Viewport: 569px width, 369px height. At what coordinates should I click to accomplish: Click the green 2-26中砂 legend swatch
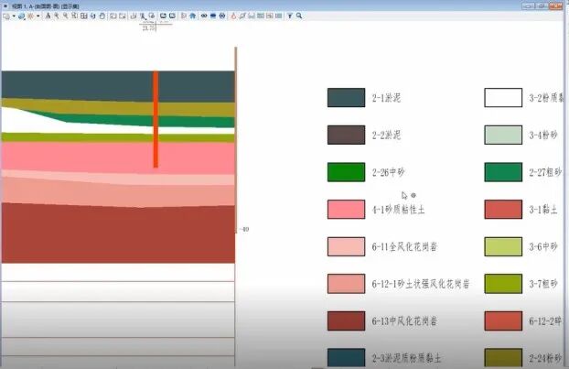click(x=346, y=172)
